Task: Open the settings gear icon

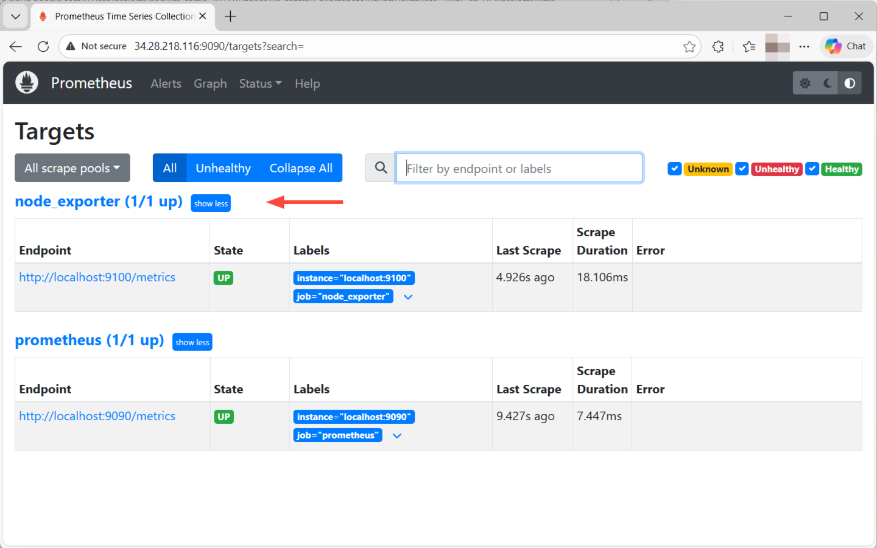Action: (805, 83)
